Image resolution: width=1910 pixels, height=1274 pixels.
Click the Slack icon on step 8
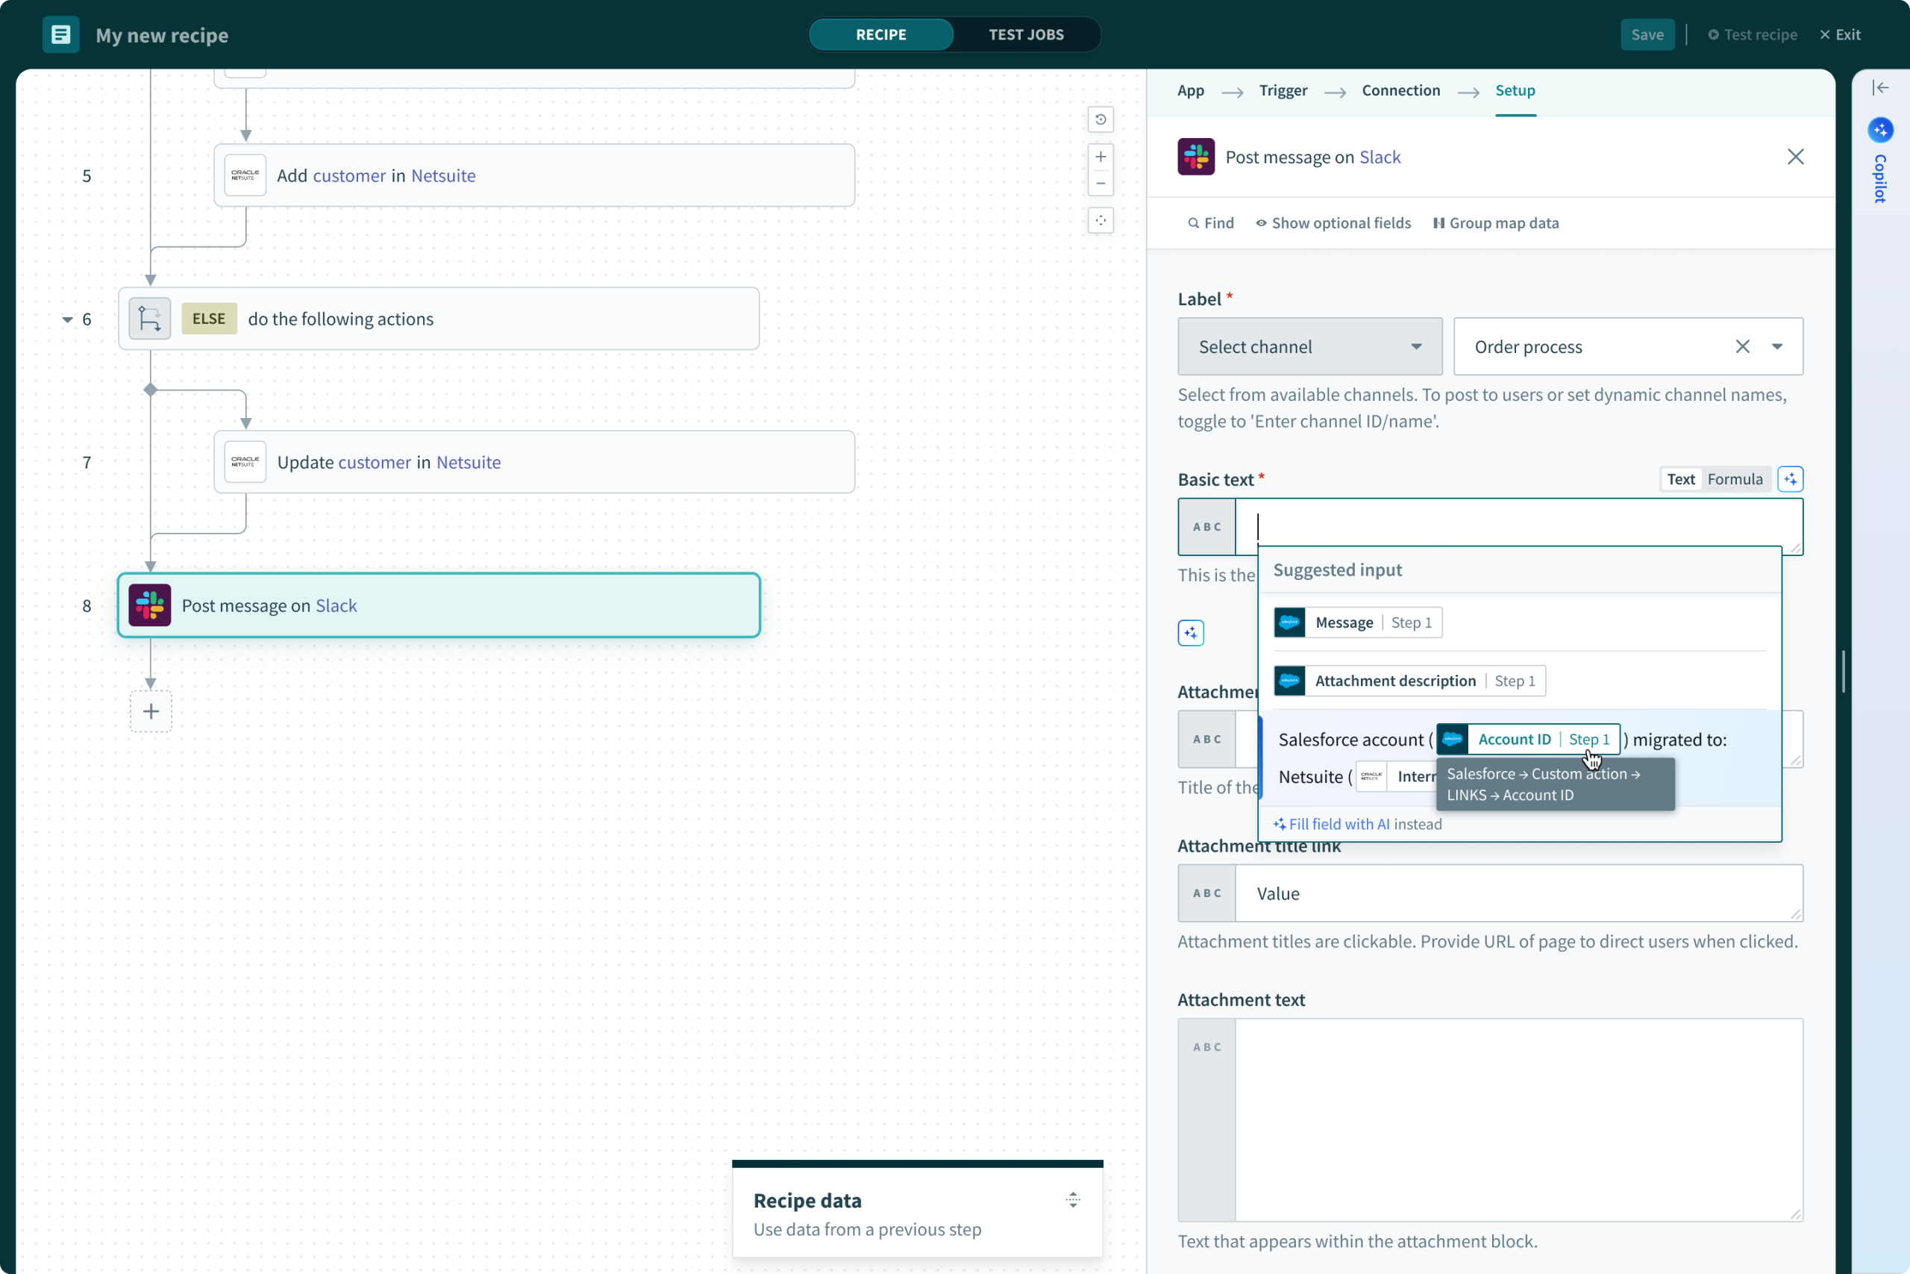coord(150,605)
